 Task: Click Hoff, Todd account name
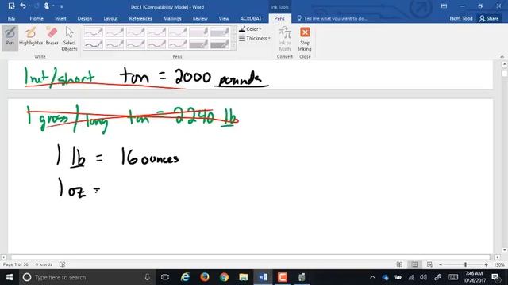coord(461,18)
